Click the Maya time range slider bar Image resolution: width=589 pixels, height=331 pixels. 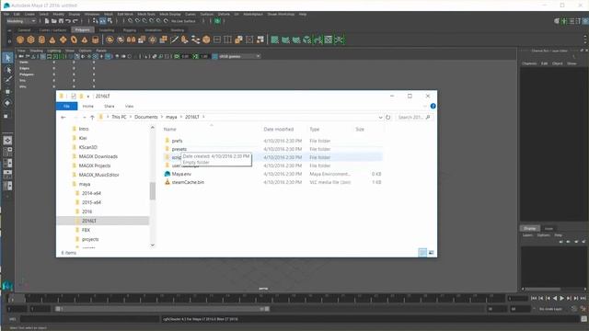click(x=162, y=309)
